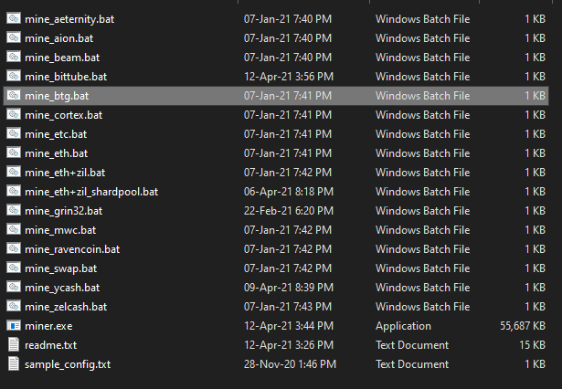Select the readme.txt document icon

(14, 344)
